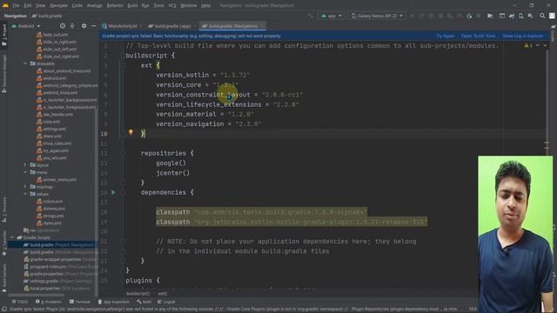Open the Android view dropdown

(x=26, y=26)
